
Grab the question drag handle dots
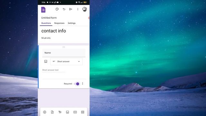(x=64, y=47)
